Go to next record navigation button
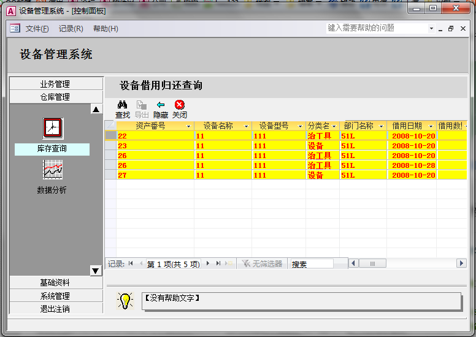476x337 pixels. tap(208, 263)
